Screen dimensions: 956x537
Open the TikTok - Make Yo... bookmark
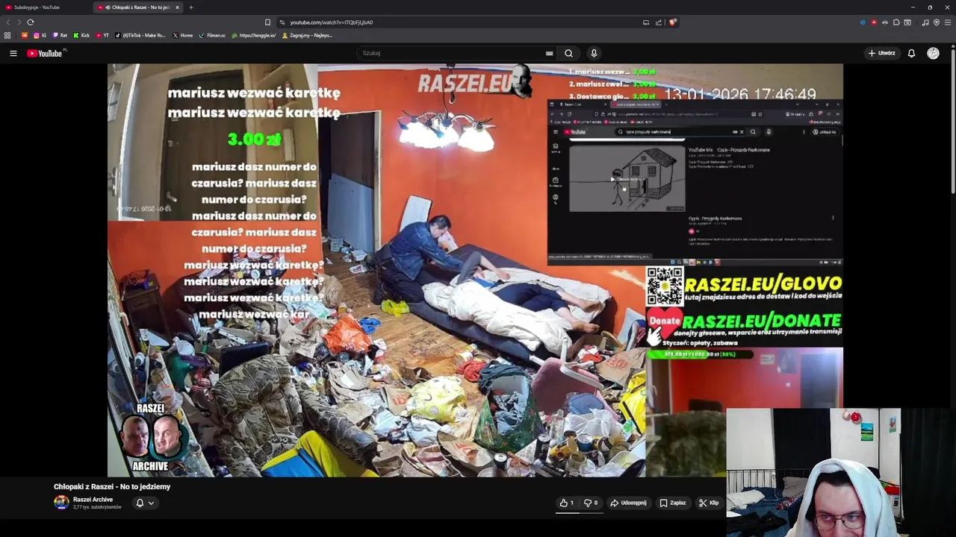[x=140, y=35]
